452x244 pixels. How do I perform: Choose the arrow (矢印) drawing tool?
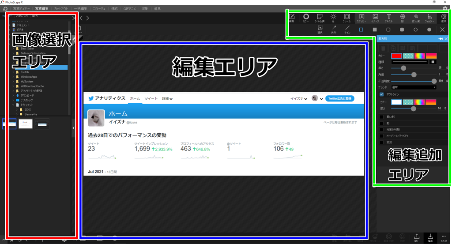click(334, 30)
